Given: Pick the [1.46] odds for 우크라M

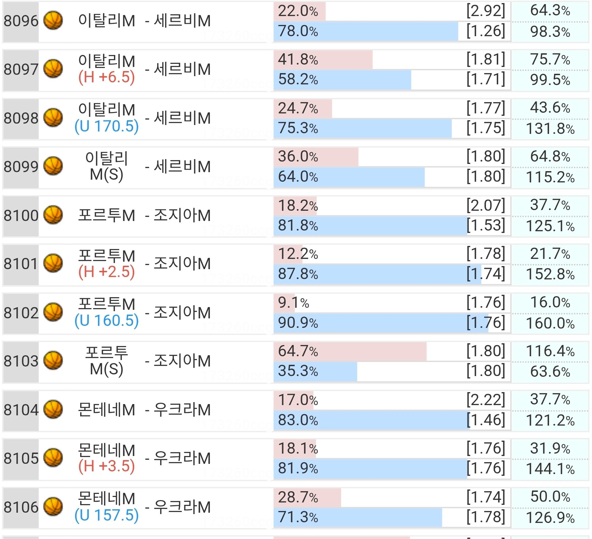Looking at the screenshot, I should 486,420.
